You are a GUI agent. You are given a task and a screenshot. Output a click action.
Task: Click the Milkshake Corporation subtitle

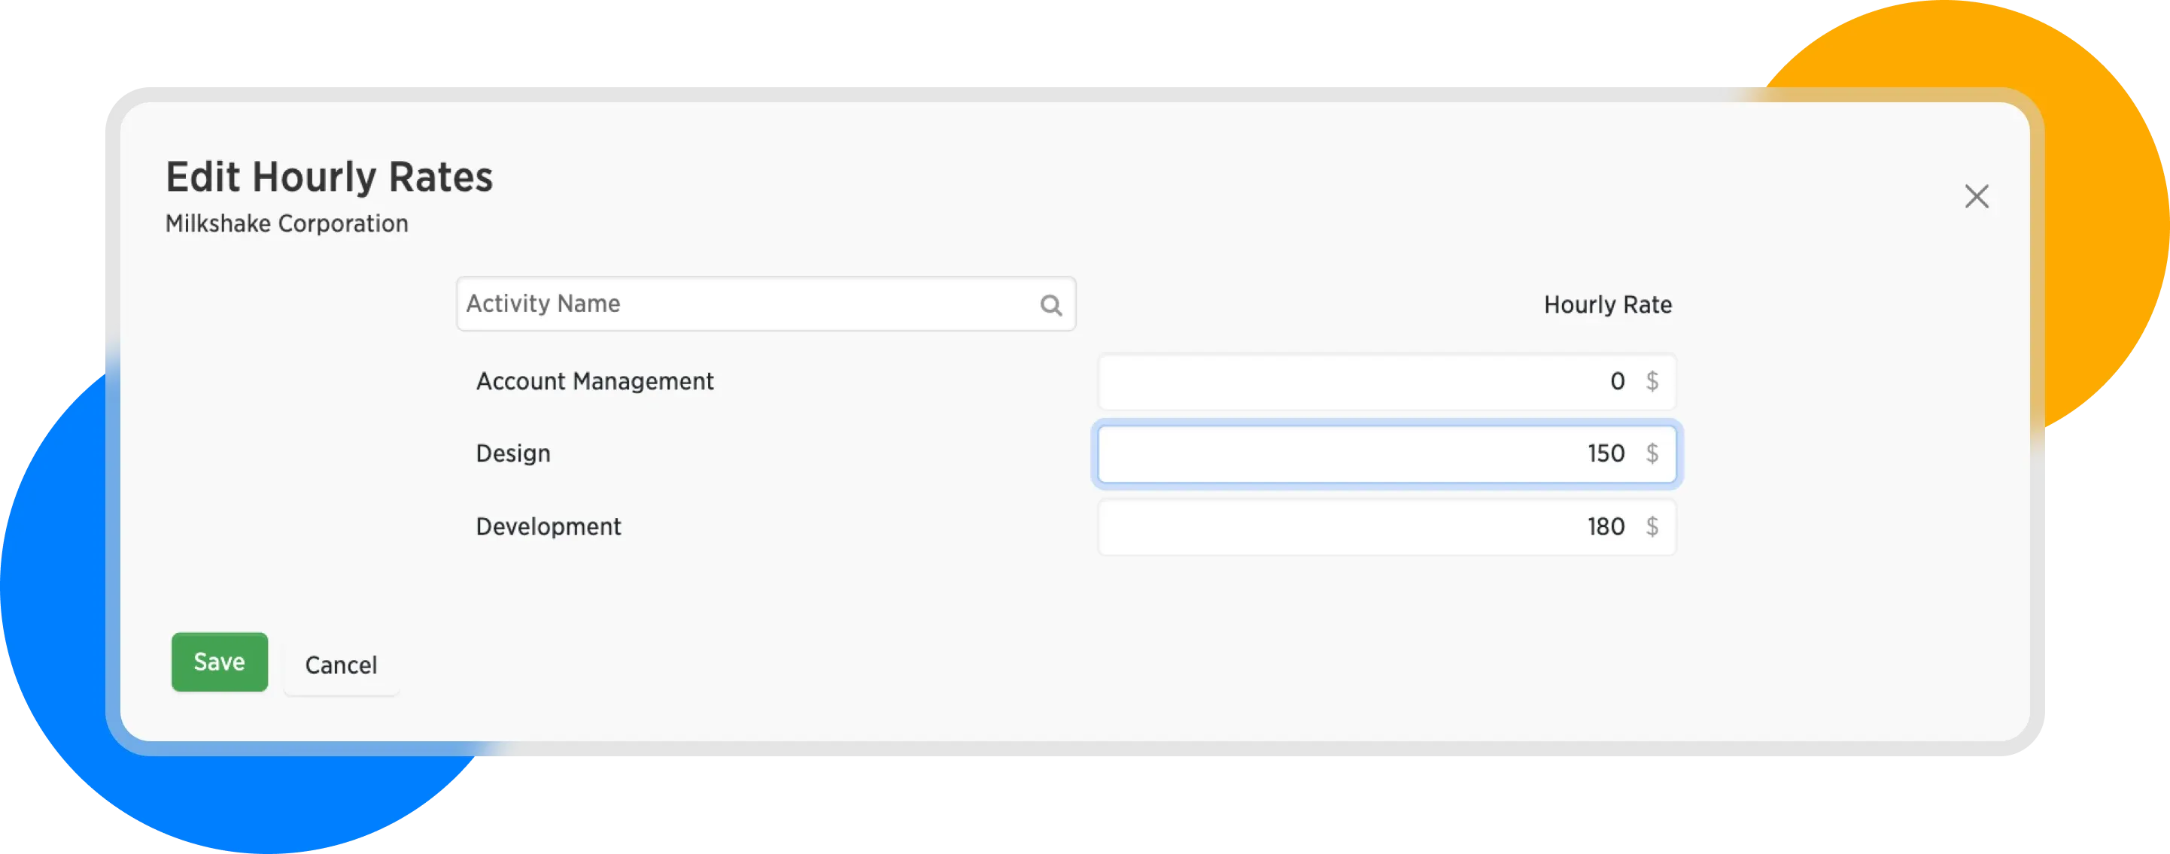[287, 224]
